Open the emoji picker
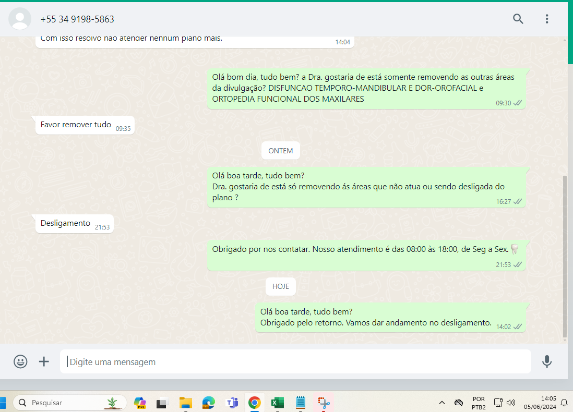The width and height of the screenshot is (573, 412). click(20, 361)
